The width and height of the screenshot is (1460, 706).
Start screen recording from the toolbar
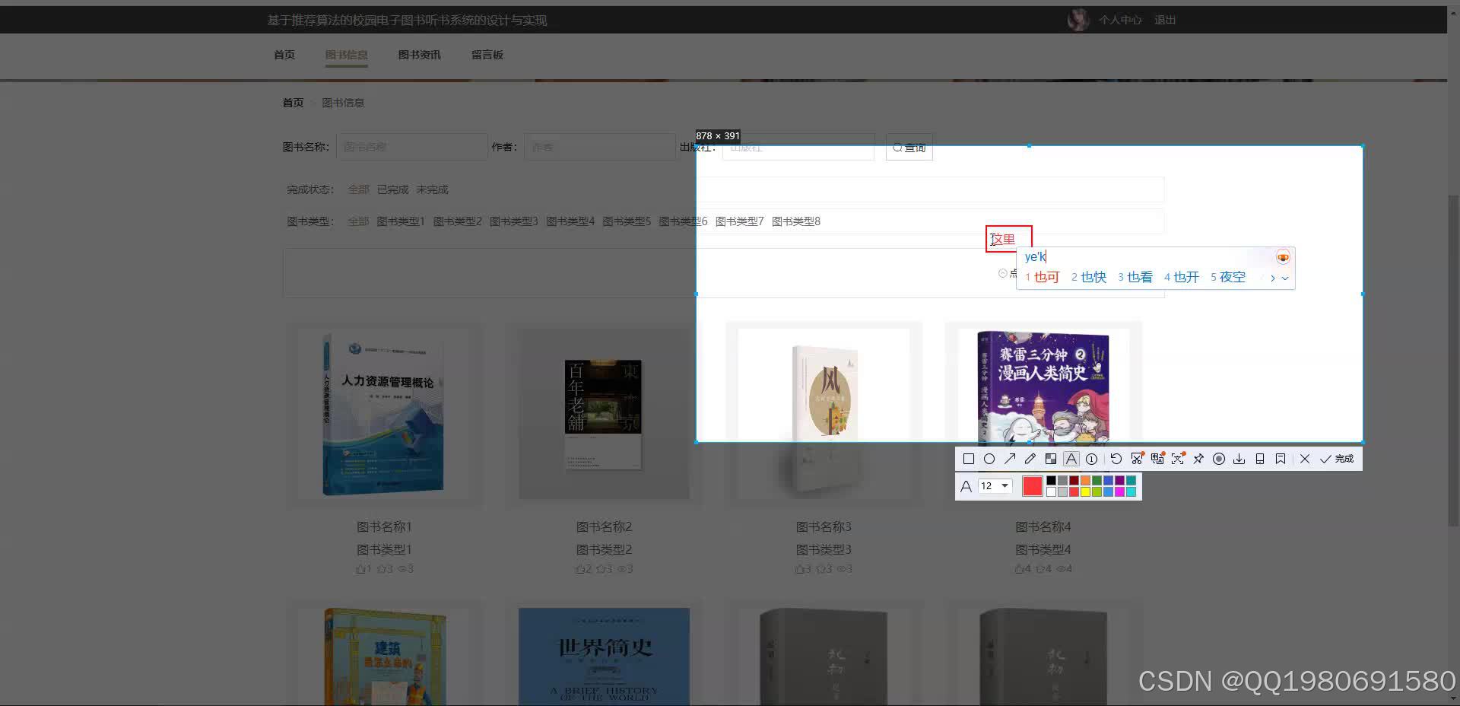(x=1219, y=459)
